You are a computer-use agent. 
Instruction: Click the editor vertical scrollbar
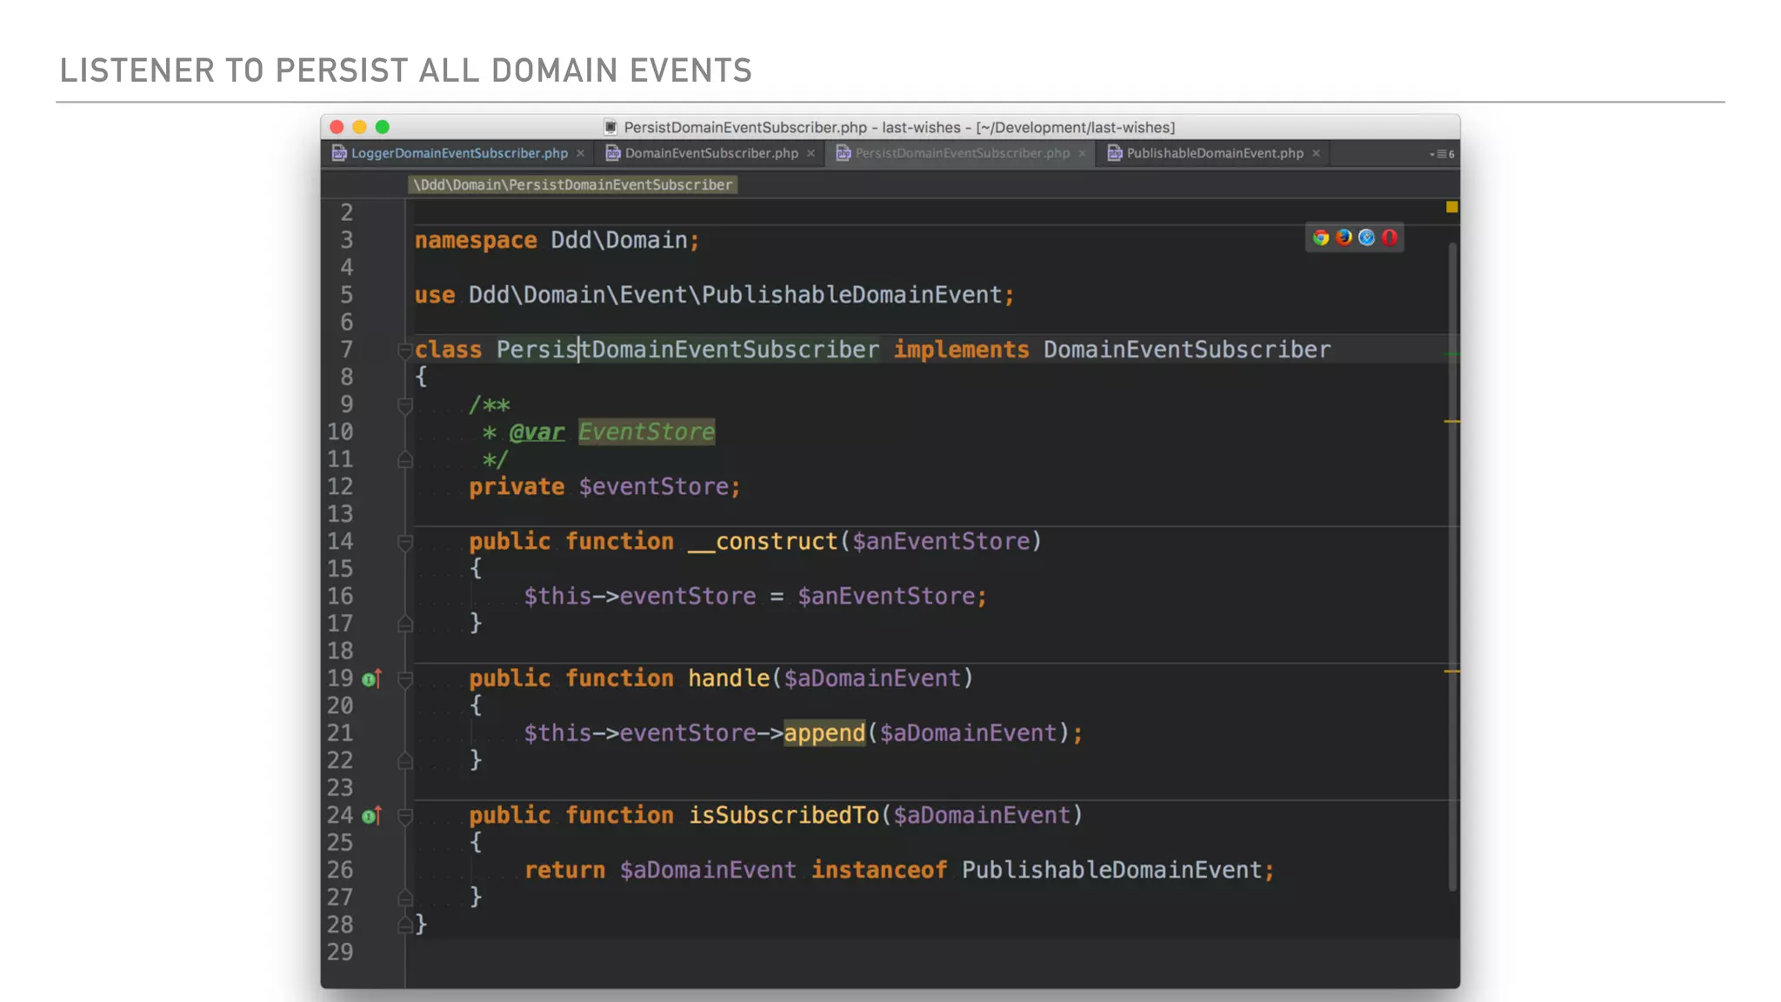(x=1452, y=565)
